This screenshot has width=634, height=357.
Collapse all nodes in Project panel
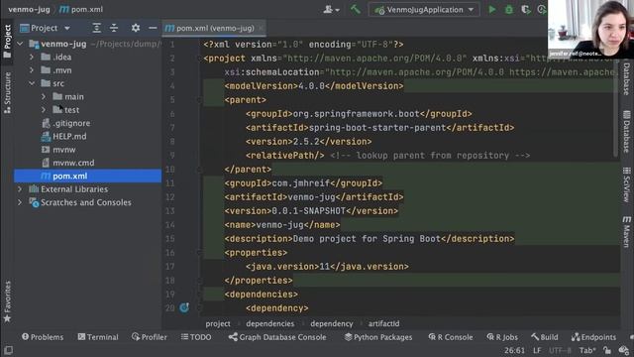(114, 28)
